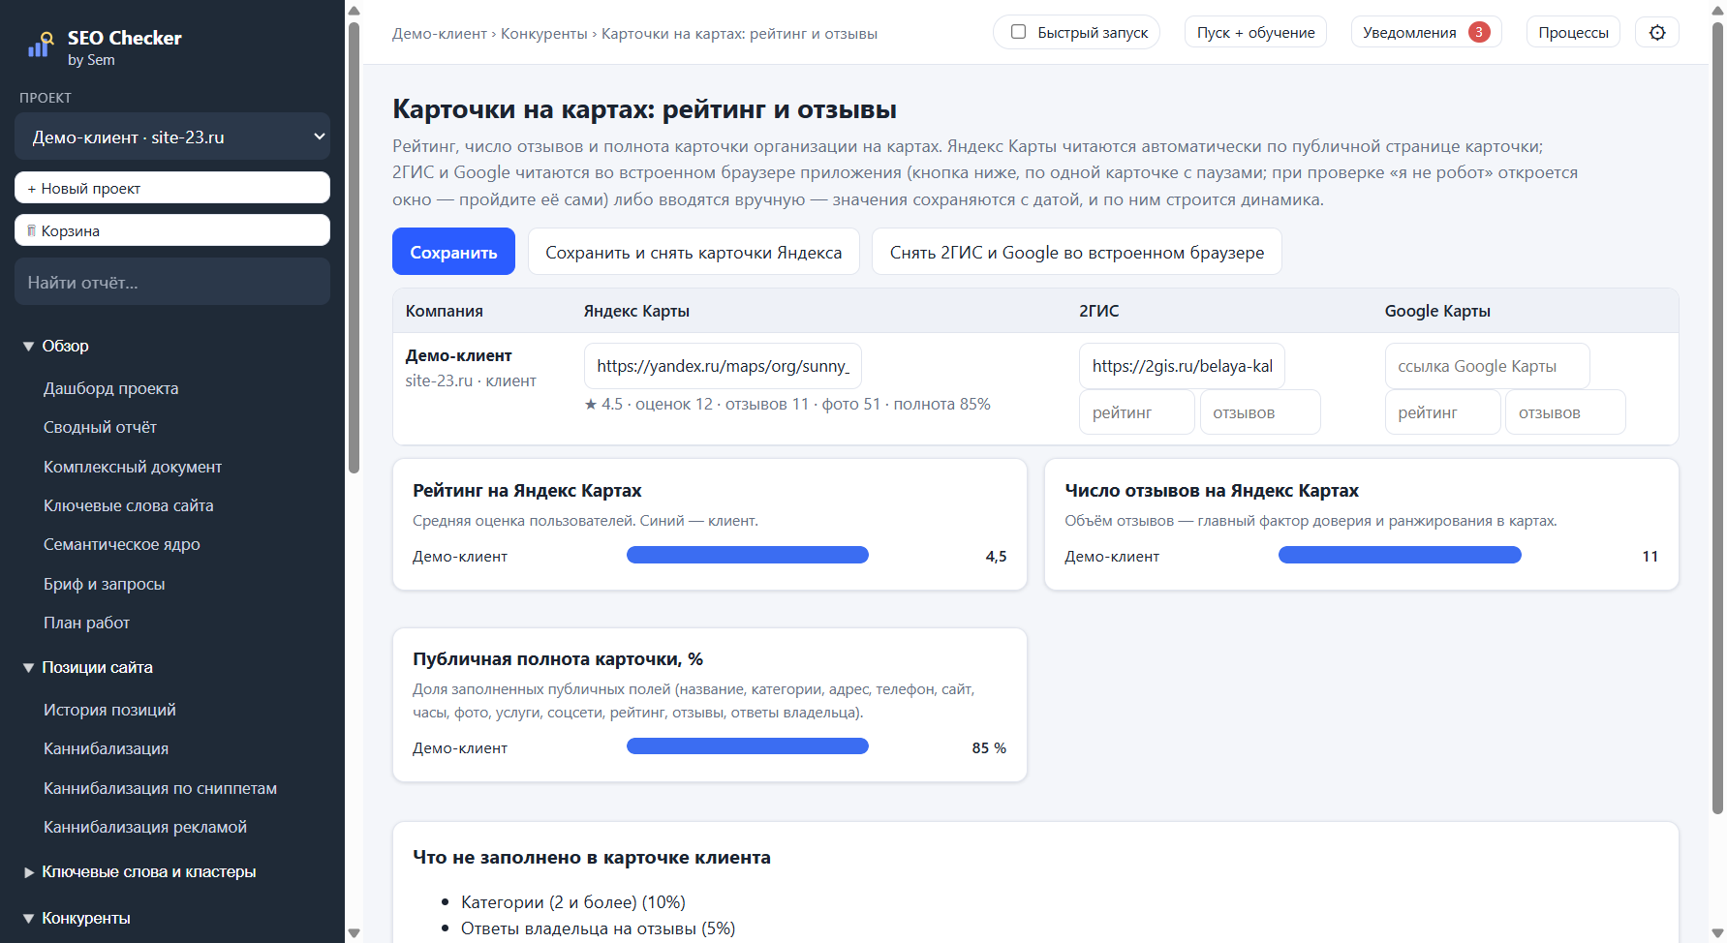Click the Найти отчёт search field
The height and width of the screenshot is (943, 1727).
pyautogui.click(x=172, y=282)
